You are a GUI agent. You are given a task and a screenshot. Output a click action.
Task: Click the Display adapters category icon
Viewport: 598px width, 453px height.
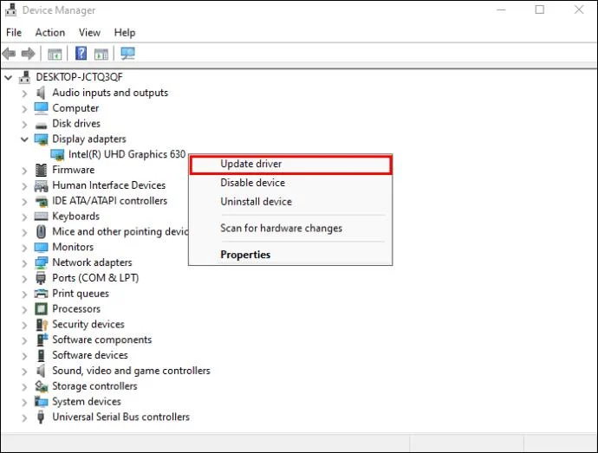41,139
